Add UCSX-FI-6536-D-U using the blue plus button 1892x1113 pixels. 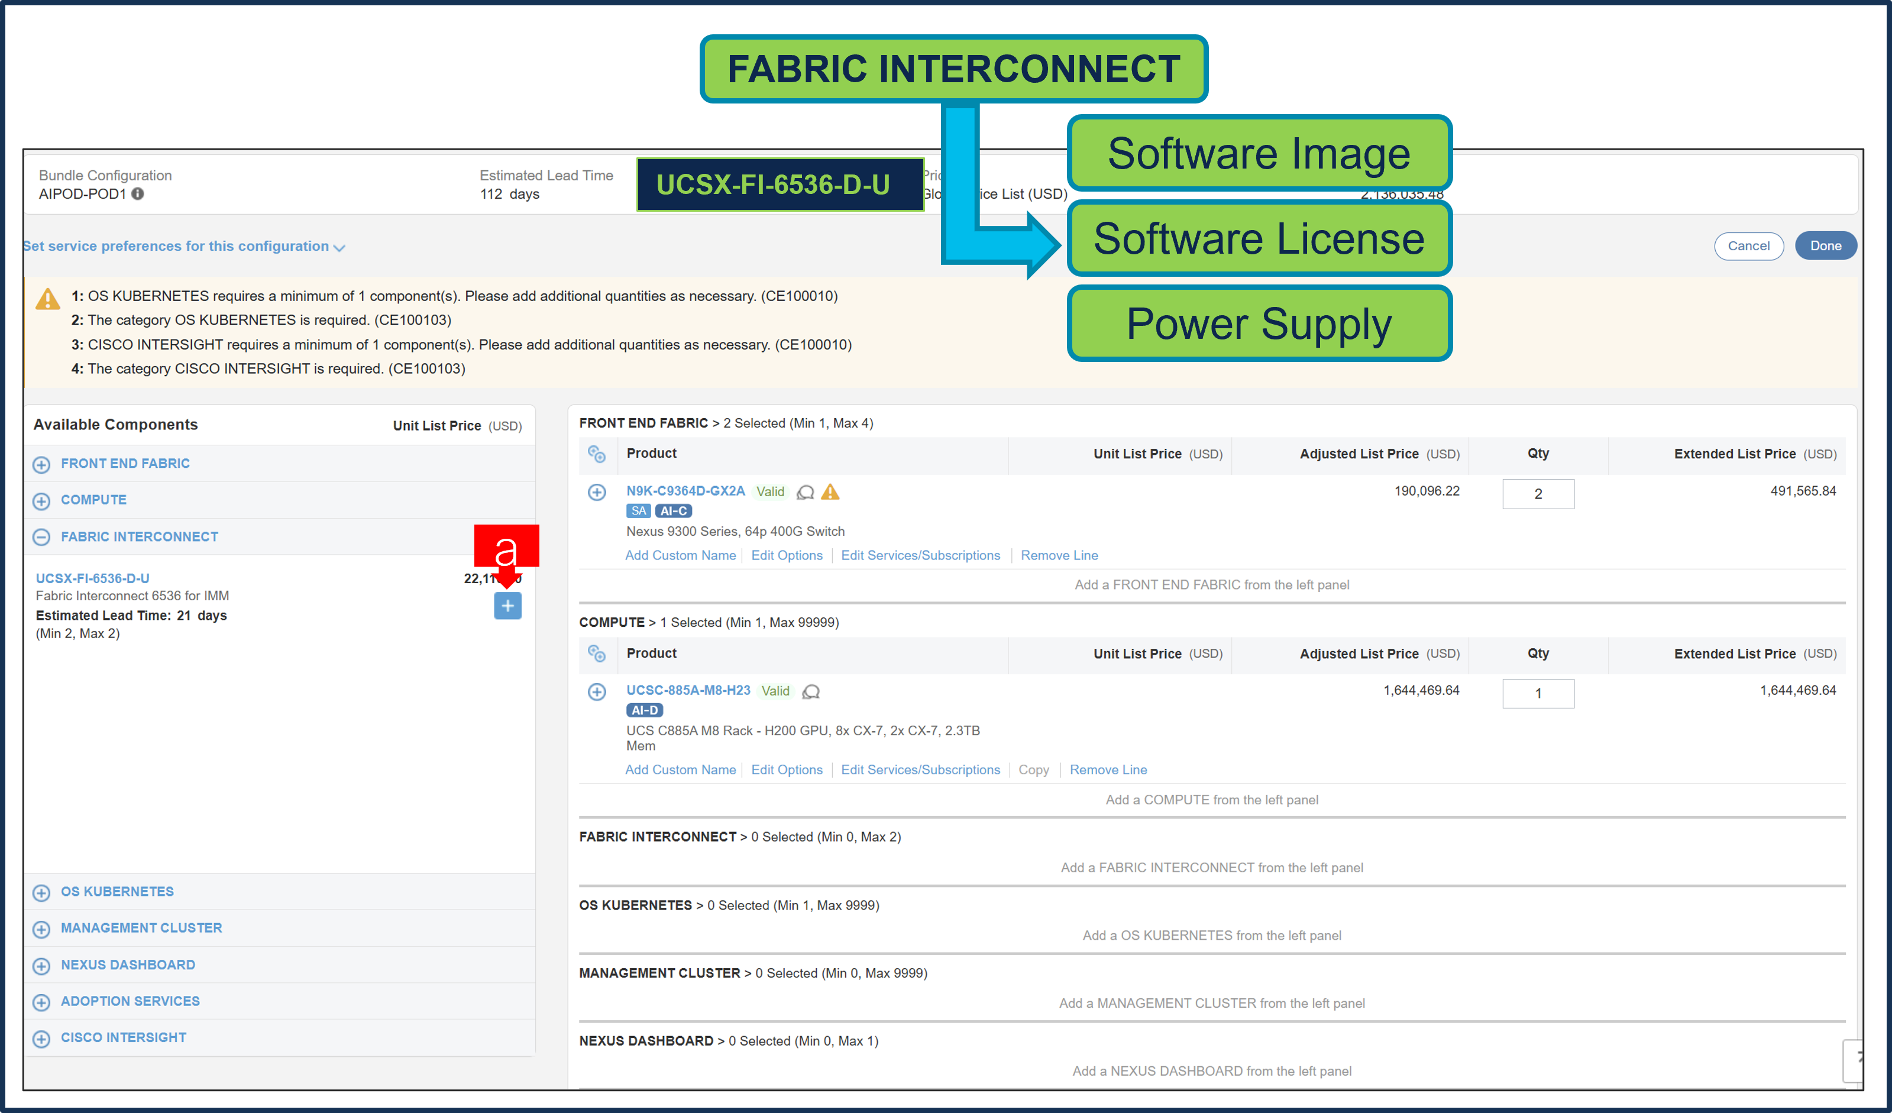coord(507,606)
